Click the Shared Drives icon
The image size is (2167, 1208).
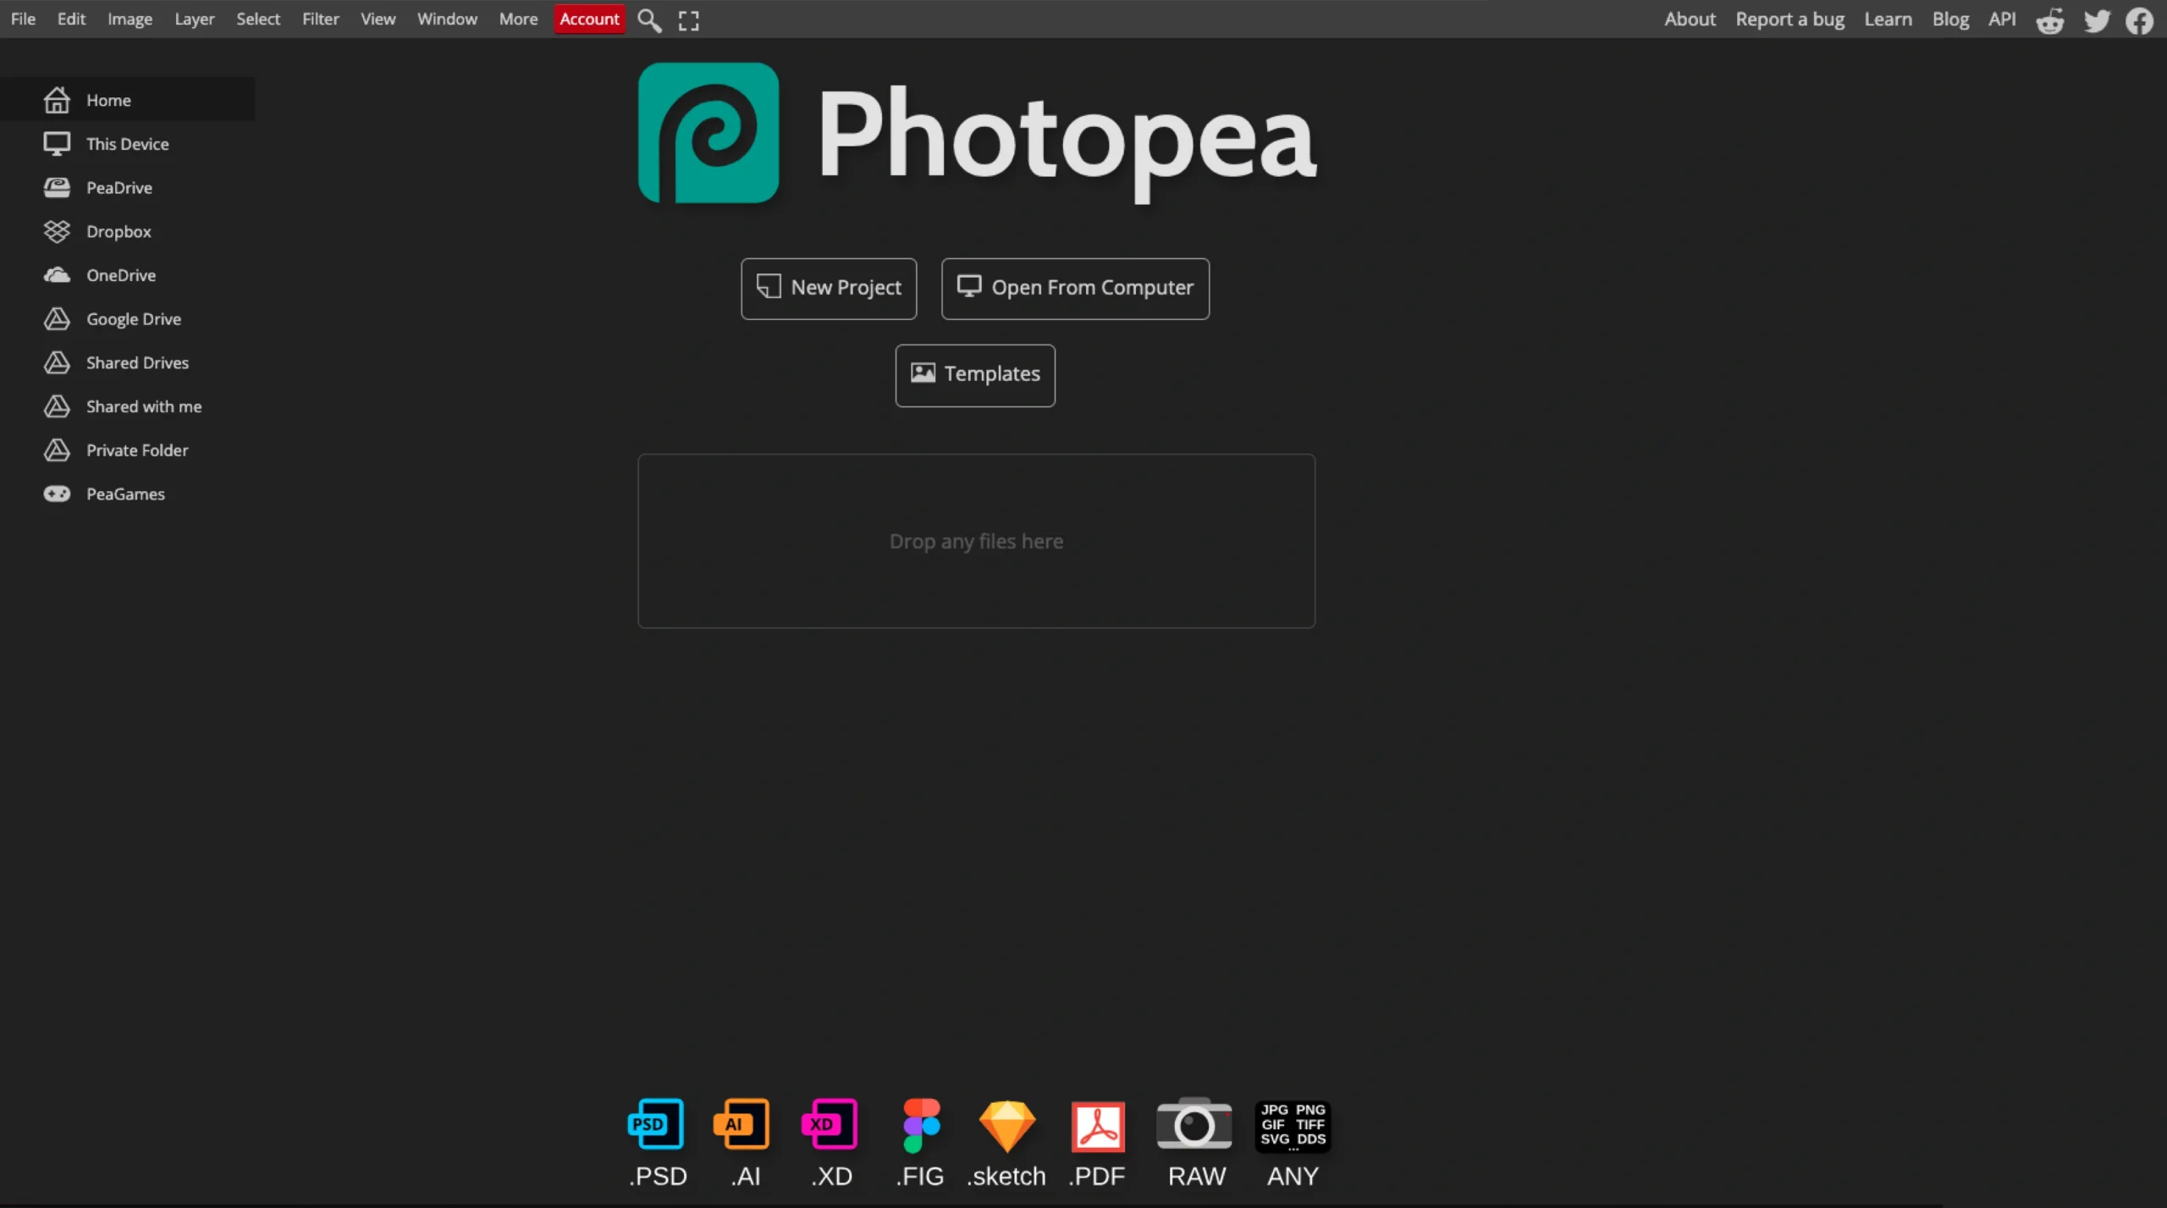coord(57,362)
